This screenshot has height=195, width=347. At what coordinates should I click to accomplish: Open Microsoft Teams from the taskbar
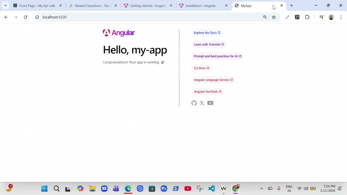pyautogui.click(x=116, y=188)
